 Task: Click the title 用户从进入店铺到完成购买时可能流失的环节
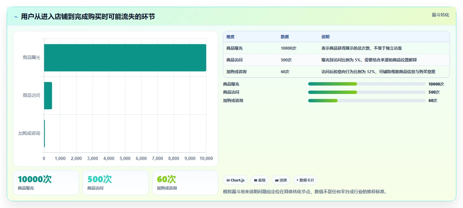88,17
